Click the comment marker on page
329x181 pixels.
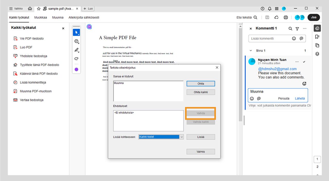click(x=89, y=27)
